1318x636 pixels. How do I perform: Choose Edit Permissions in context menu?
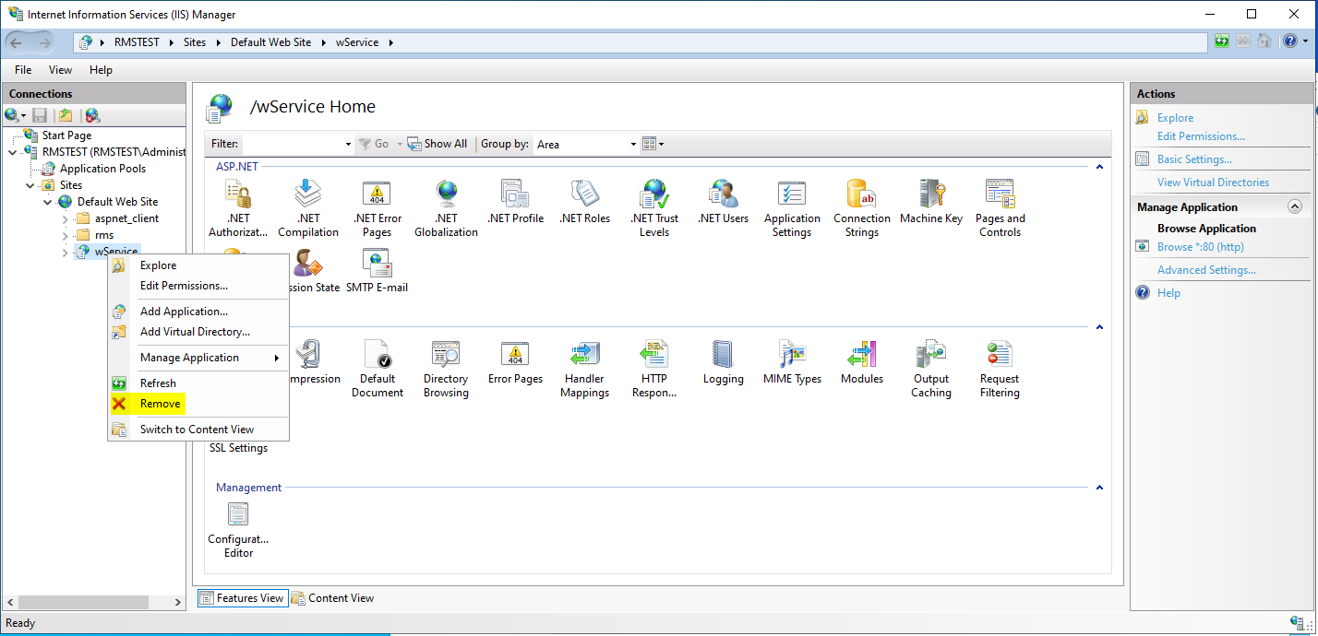point(198,286)
